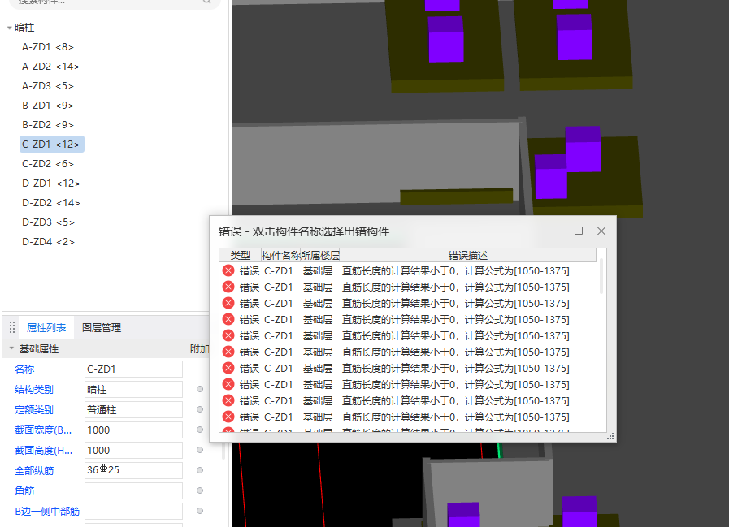The image size is (729, 527).
Task: Toggle the 附加 circle for 结构类别
Action: (x=200, y=389)
